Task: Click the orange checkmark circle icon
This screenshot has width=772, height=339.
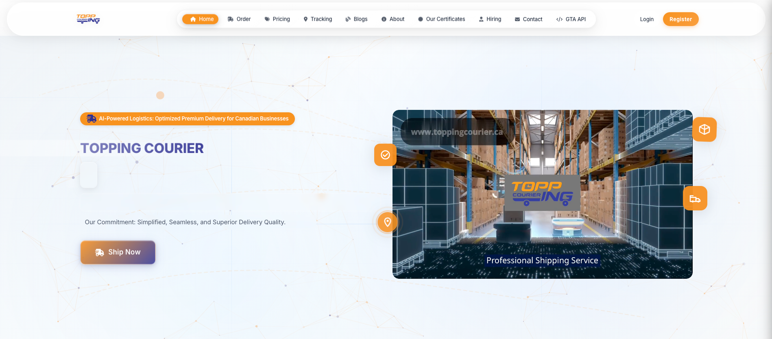Action: click(x=385, y=155)
